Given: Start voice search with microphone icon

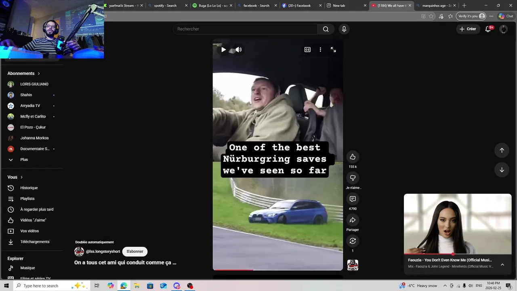Looking at the screenshot, I should click(x=344, y=29).
